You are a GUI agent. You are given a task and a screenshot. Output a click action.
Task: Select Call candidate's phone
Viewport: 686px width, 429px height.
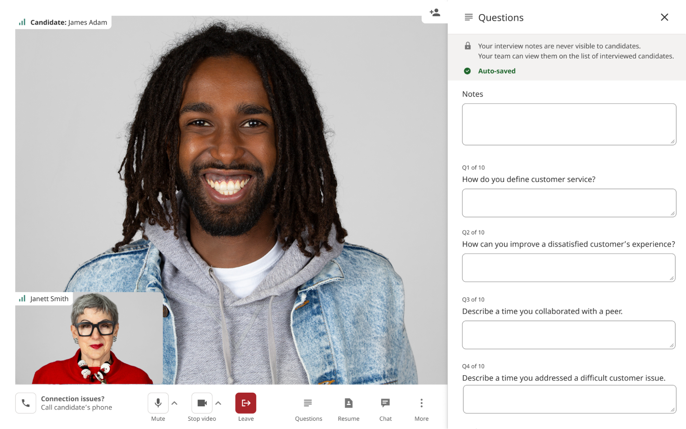(77, 407)
